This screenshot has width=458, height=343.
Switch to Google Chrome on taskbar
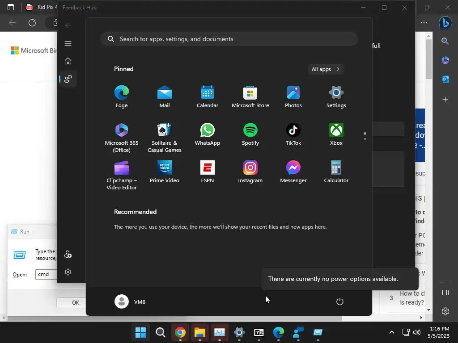180,332
